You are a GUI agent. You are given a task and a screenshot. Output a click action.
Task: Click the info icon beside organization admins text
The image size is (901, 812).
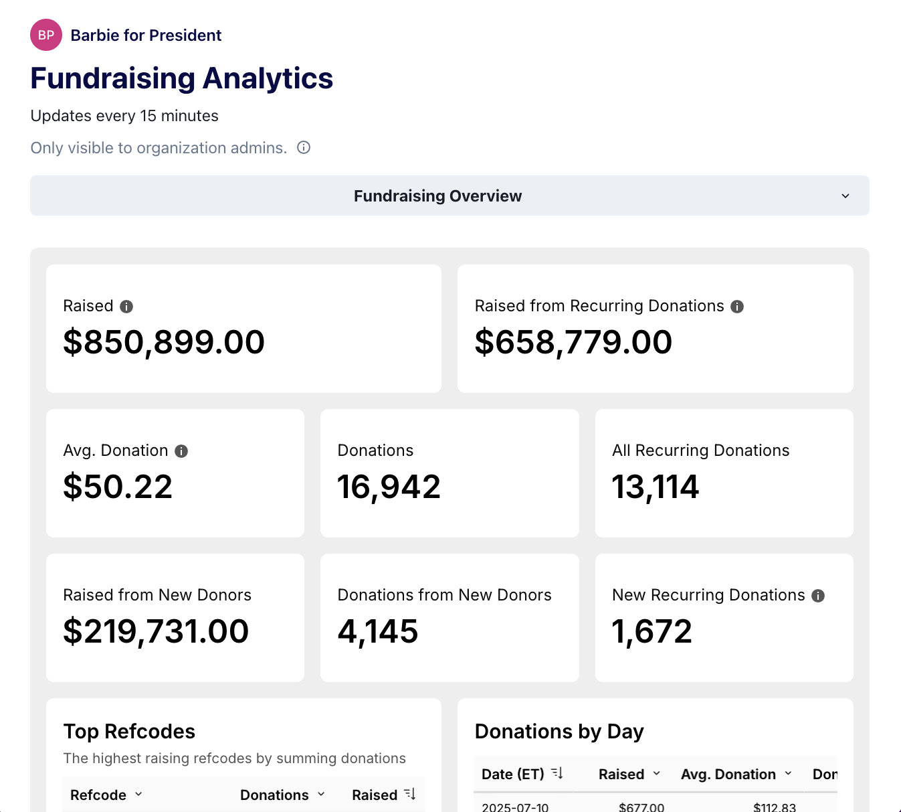click(x=304, y=147)
